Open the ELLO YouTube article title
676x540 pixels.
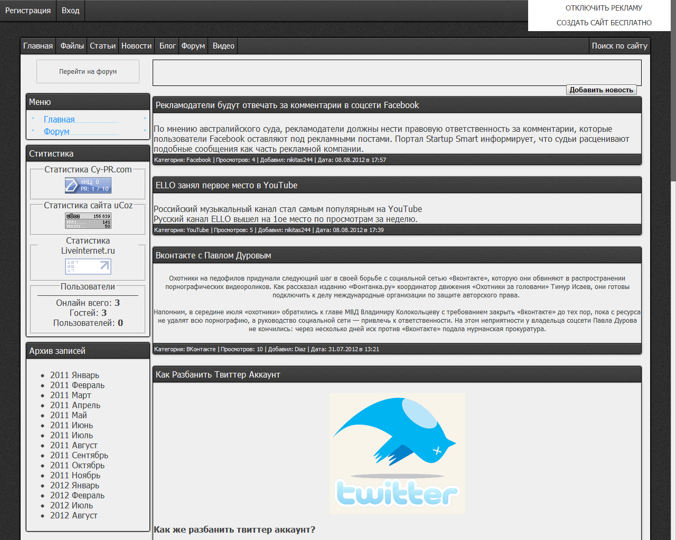[226, 185]
